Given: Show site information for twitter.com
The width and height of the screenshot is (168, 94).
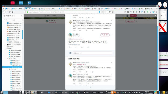Looking at the screenshot, I should tap(26, 12).
